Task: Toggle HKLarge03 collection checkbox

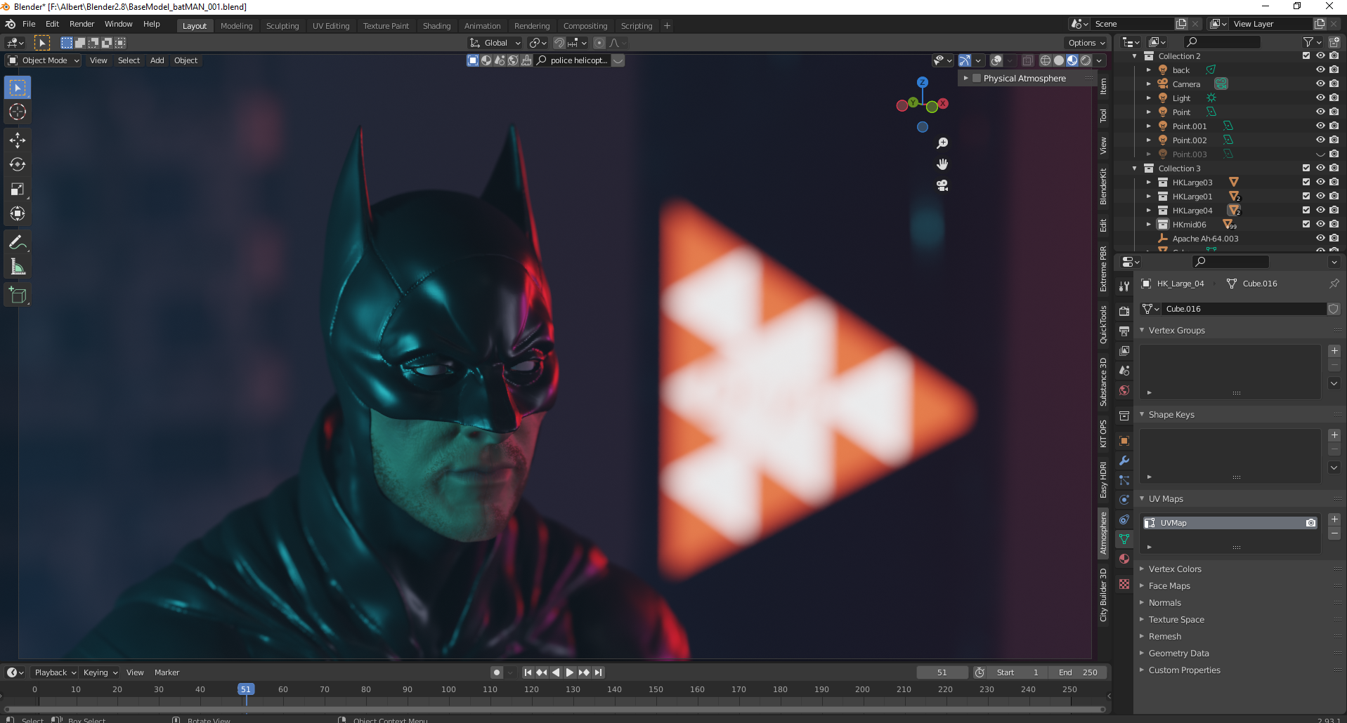Action: (x=1306, y=182)
